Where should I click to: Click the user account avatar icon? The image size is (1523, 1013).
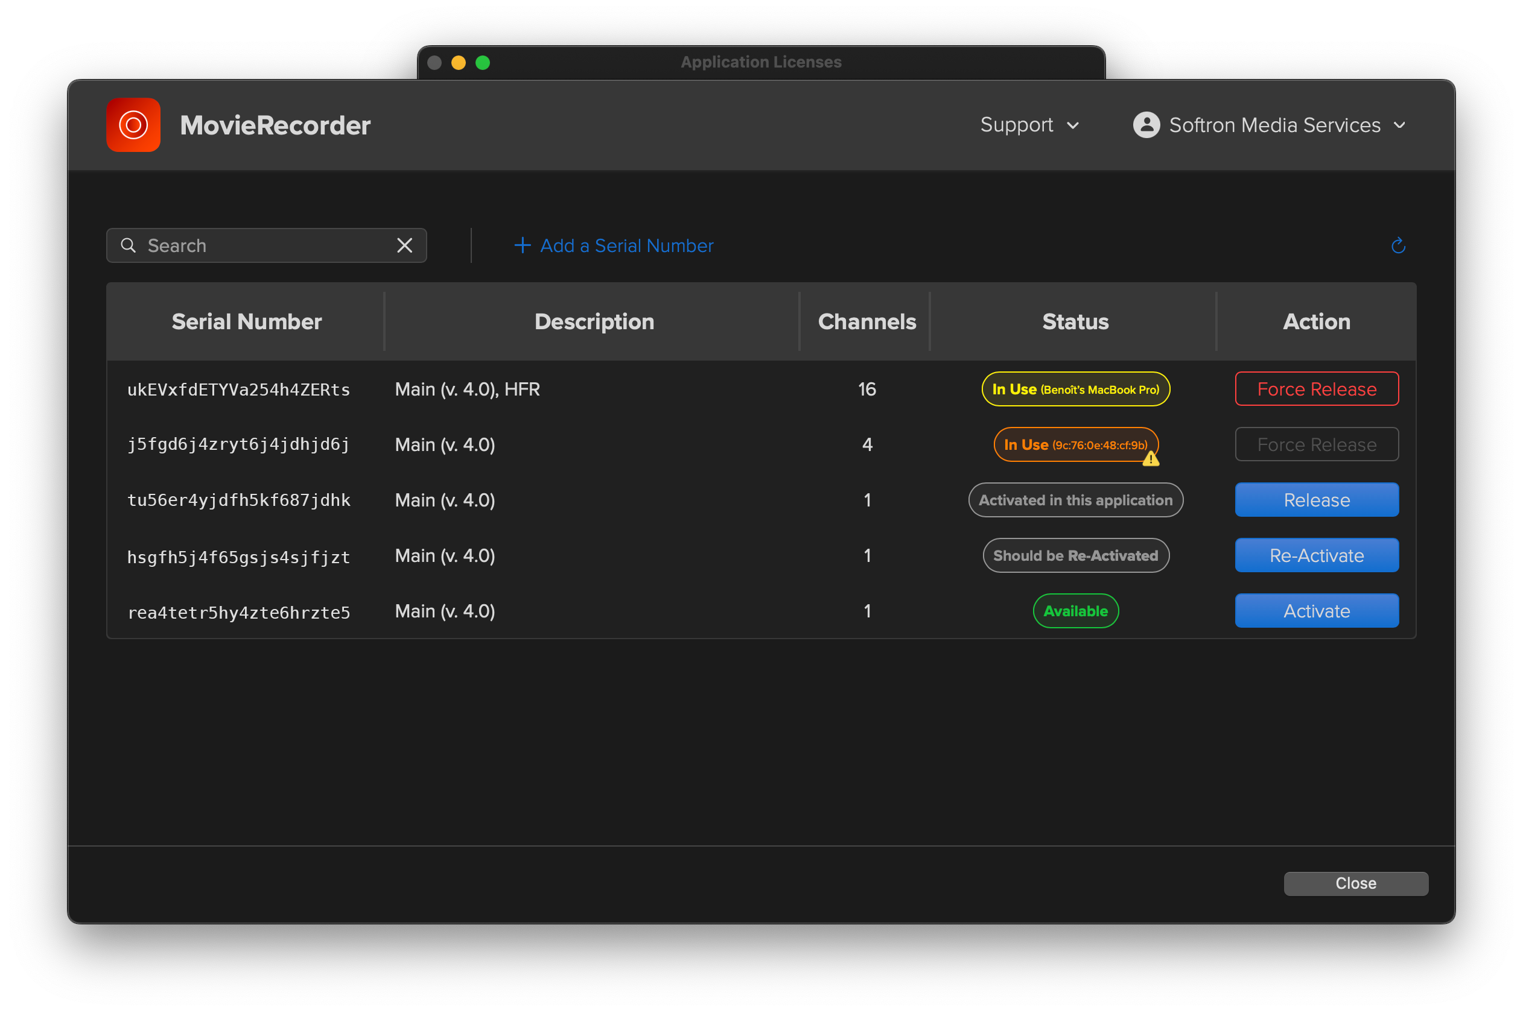pos(1145,125)
